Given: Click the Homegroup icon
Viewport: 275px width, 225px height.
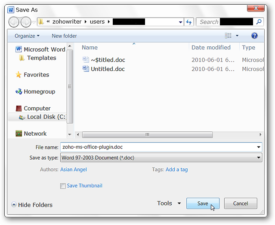Looking at the screenshot, I should (x=19, y=91).
